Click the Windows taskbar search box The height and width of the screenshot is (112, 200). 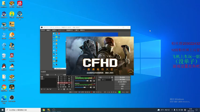tap(23, 110)
